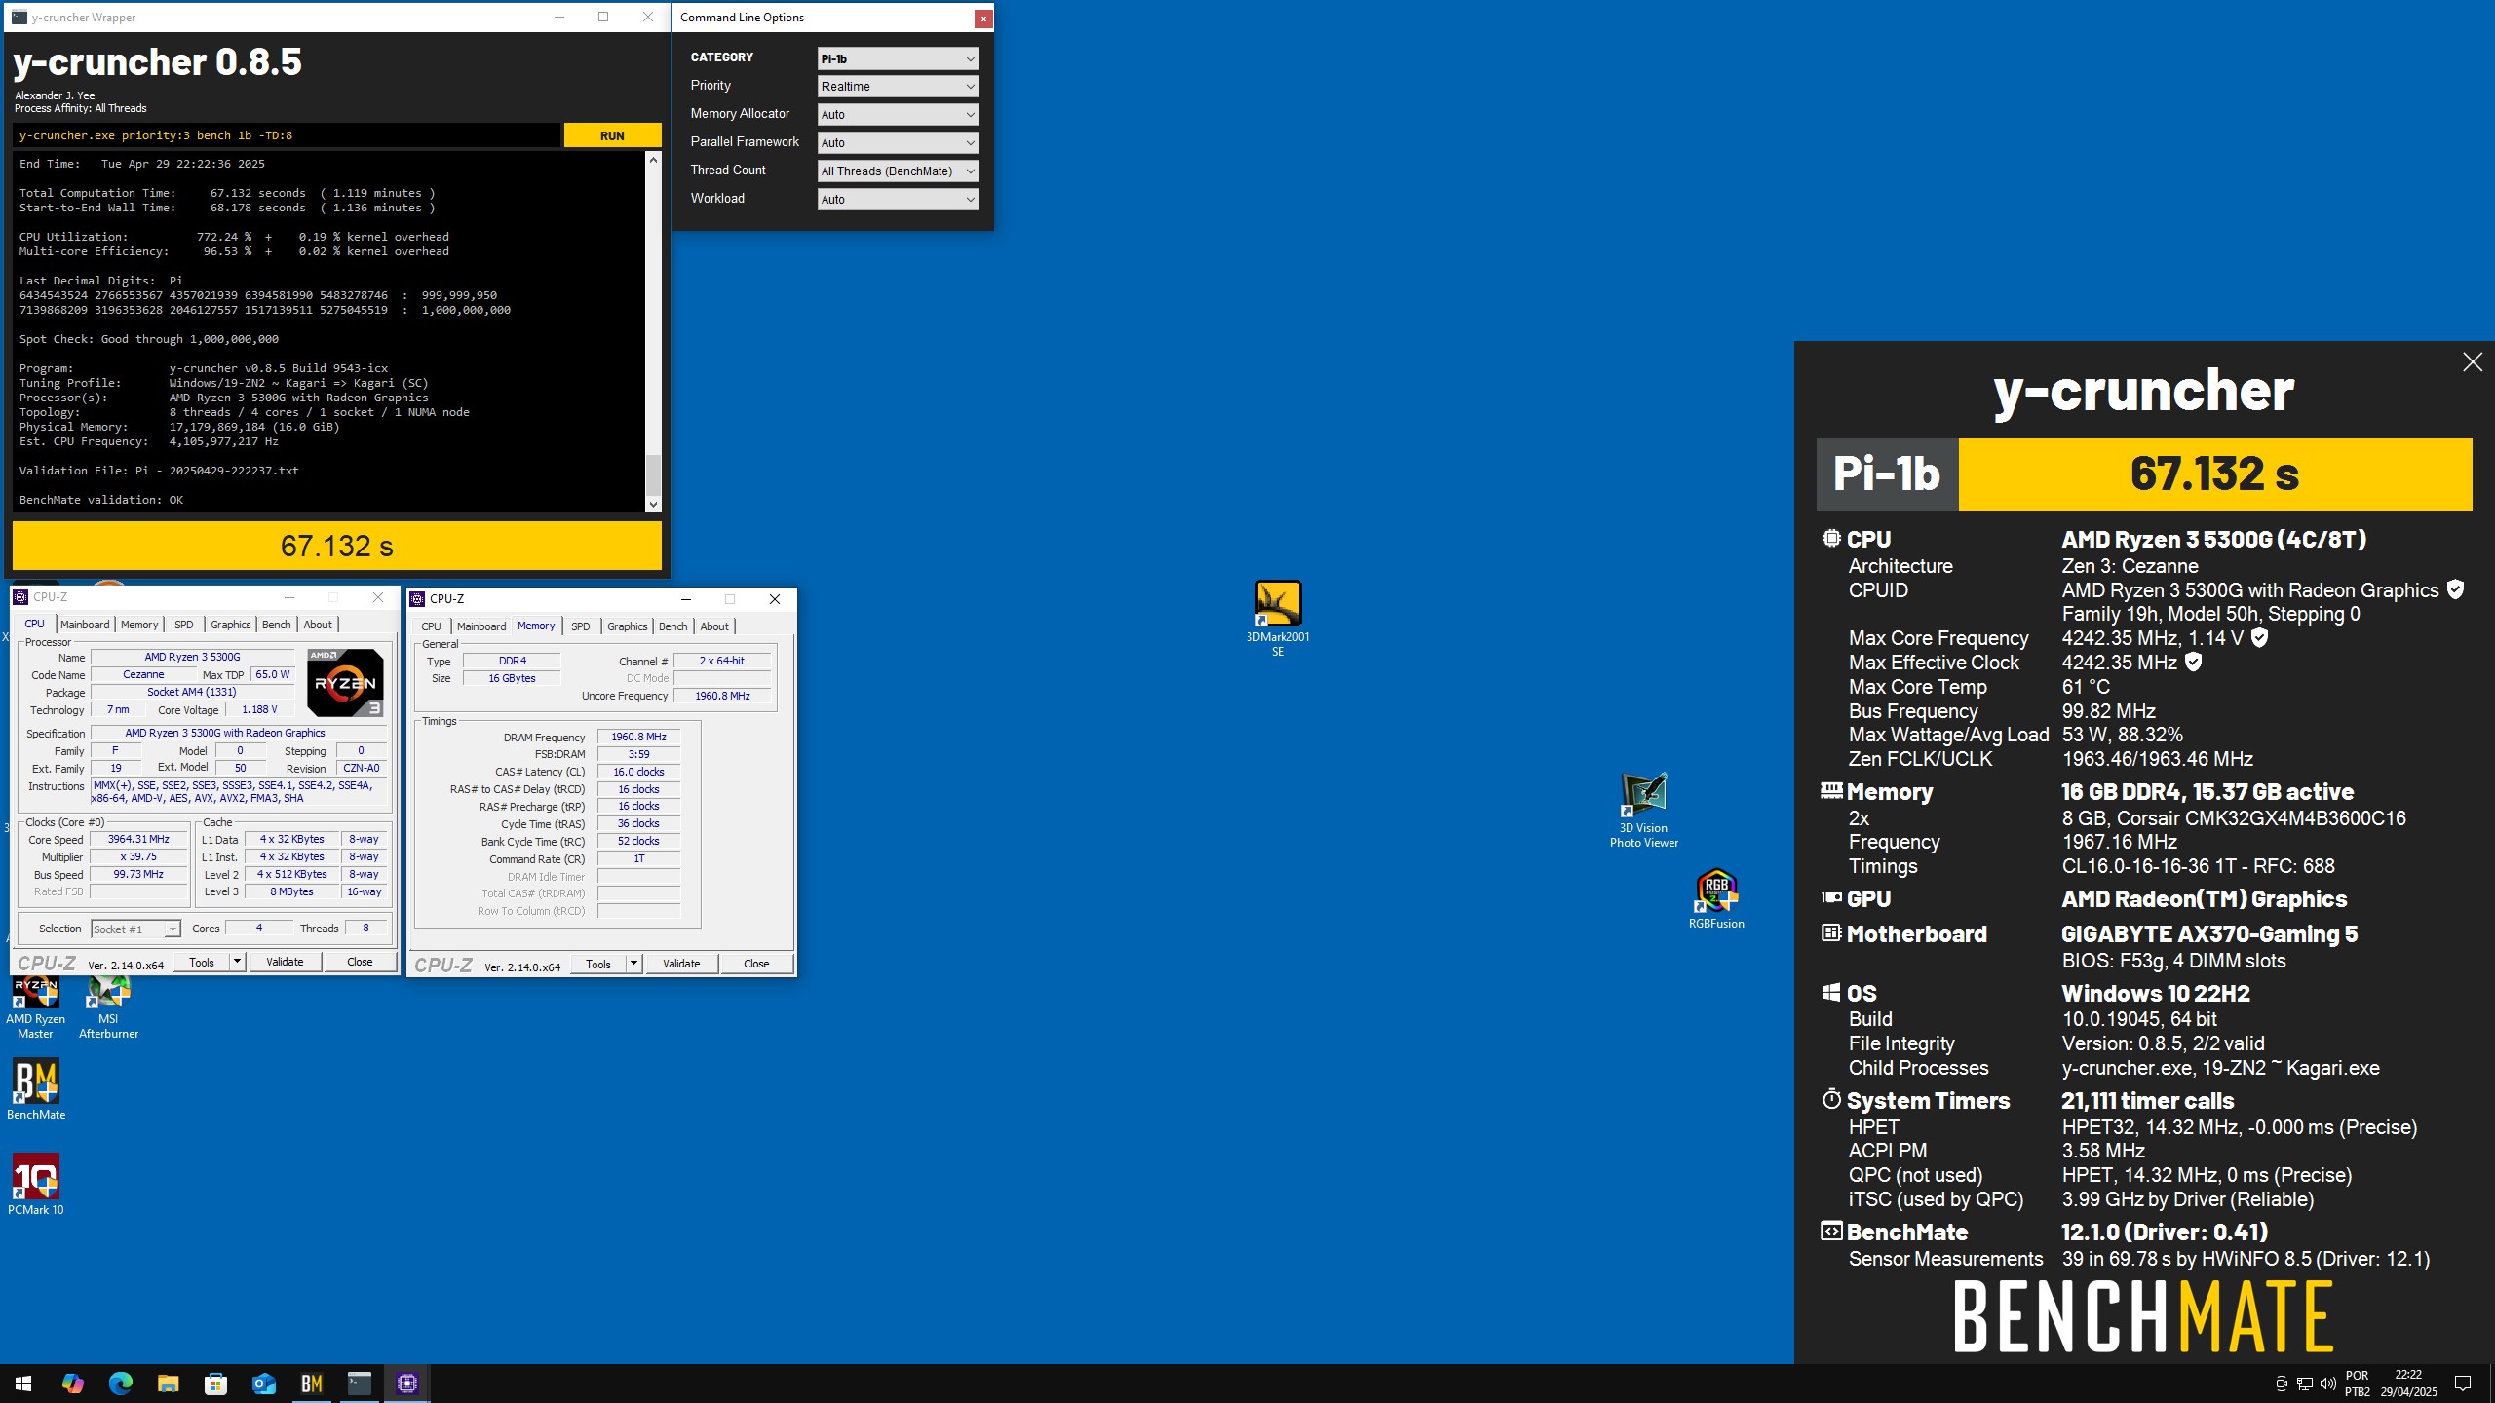Click the Multiplier x 39.75 value
The height and width of the screenshot is (1403, 2495).
coord(138,857)
